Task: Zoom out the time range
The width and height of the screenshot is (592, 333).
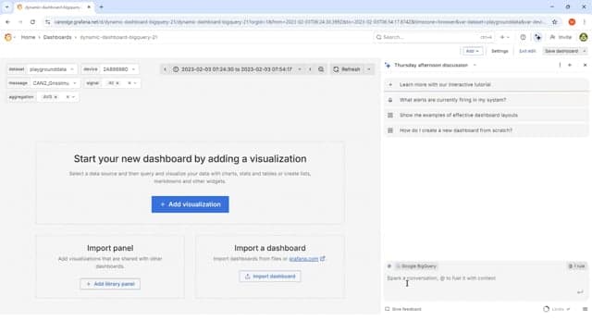Action: 321,69
